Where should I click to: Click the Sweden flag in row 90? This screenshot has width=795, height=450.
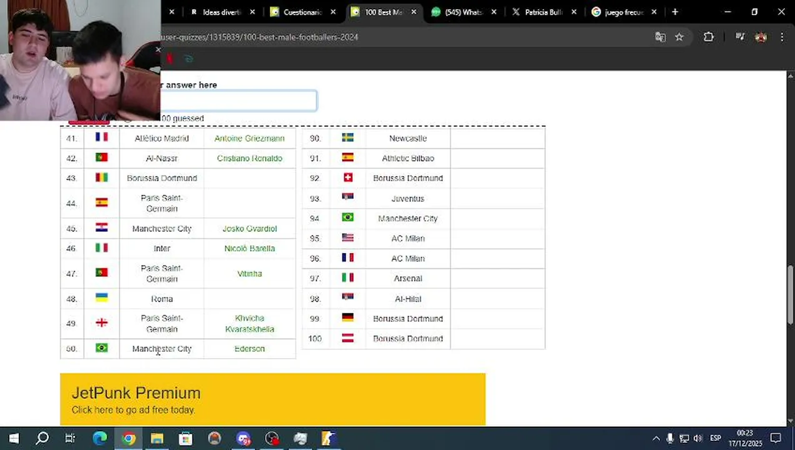point(347,137)
